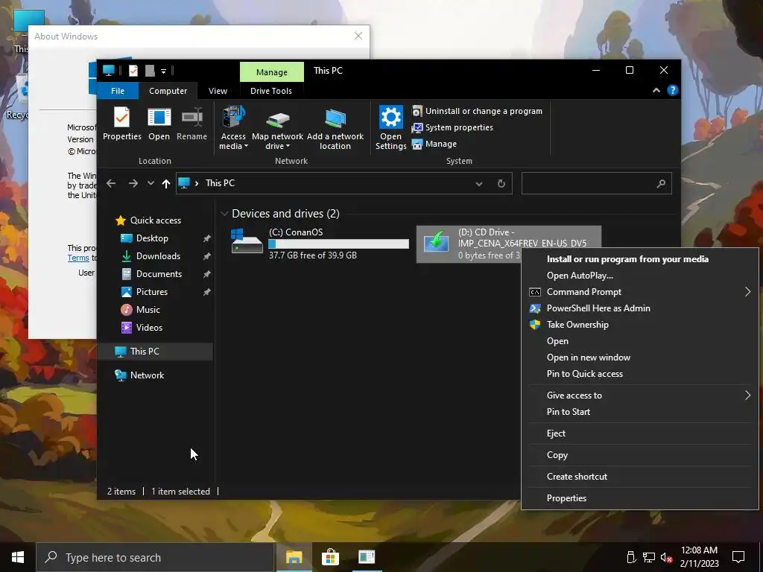Screen dimensions: 763x572
Task: Click the Back navigation arrow
Action: (111, 183)
